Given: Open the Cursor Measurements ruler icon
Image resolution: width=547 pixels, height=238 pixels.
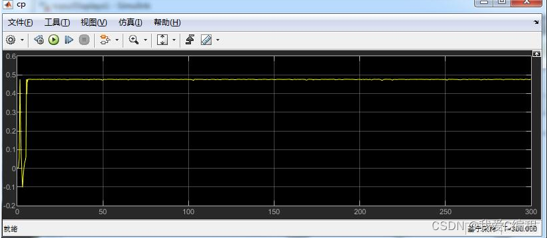Looking at the screenshot, I should coord(206,40).
